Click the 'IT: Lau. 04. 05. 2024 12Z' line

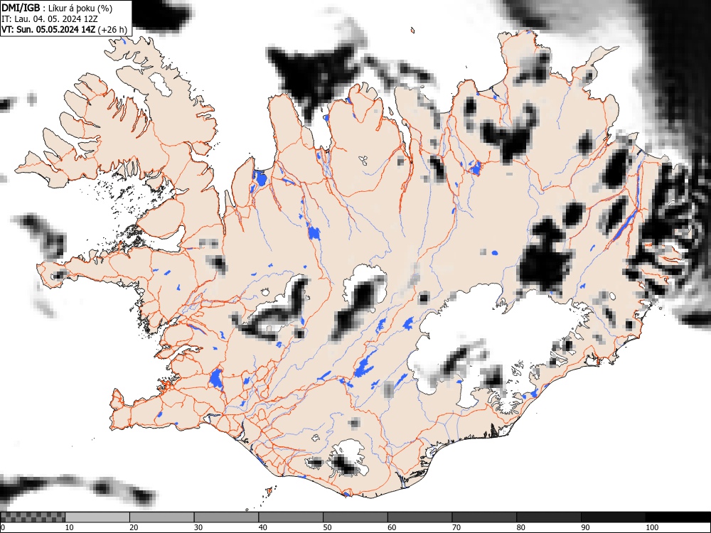[x=50, y=19]
